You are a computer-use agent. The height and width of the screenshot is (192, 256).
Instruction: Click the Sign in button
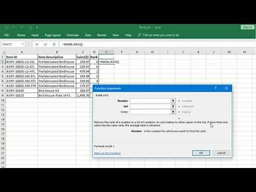[x=247, y=27]
